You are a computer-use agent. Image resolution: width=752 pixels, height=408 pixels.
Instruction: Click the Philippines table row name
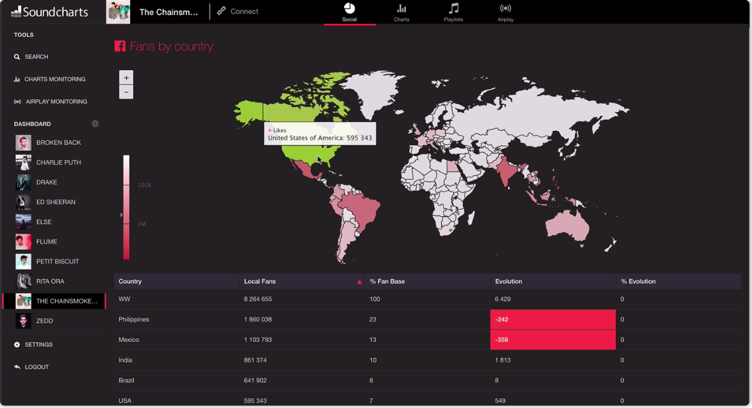click(x=134, y=320)
